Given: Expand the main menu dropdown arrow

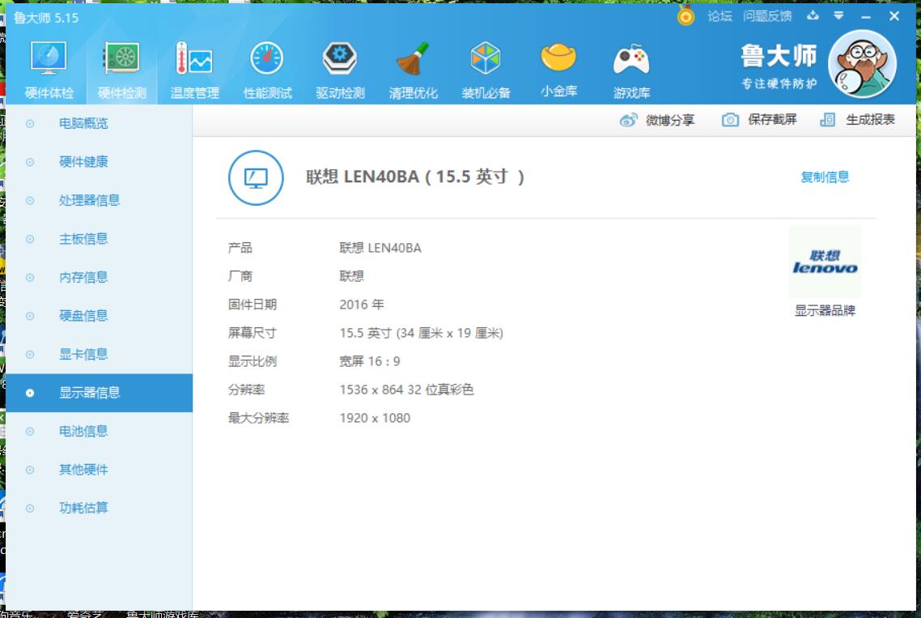Looking at the screenshot, I should coord(838,16).
